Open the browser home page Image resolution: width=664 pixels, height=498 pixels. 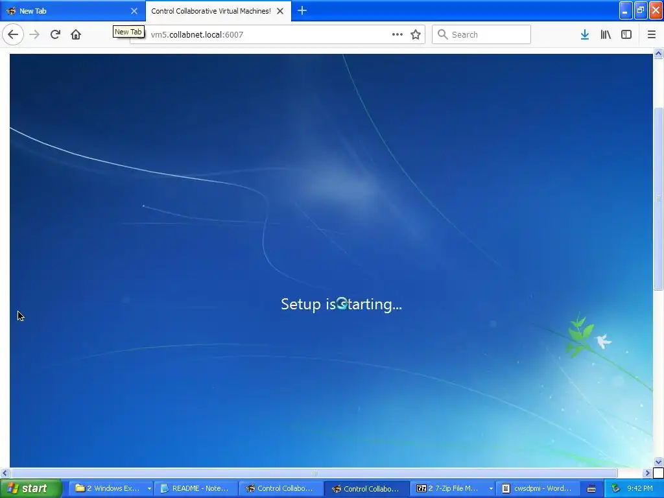point(76,34)
